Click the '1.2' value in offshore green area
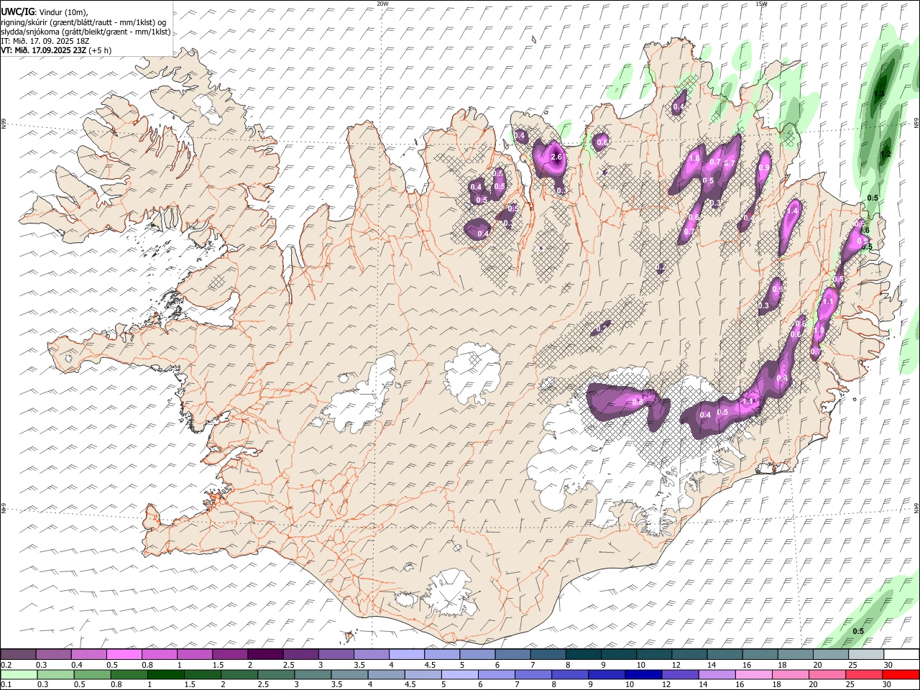Viewport: 920px width, 690px height. point(885,154)
